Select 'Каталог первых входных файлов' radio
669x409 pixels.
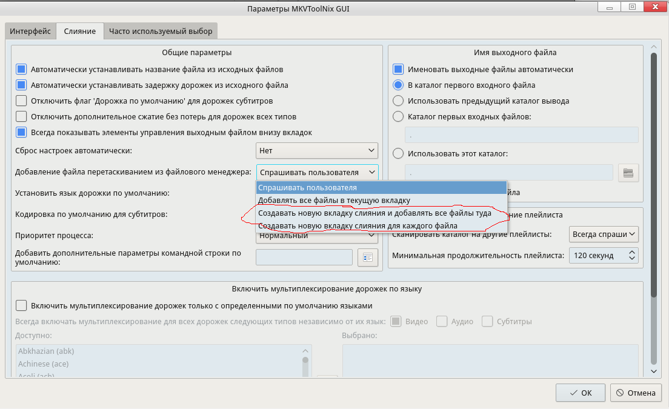click(x=398, y=116)
